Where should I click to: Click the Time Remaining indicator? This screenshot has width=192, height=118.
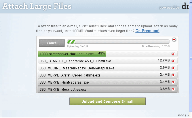coord(156,46)
